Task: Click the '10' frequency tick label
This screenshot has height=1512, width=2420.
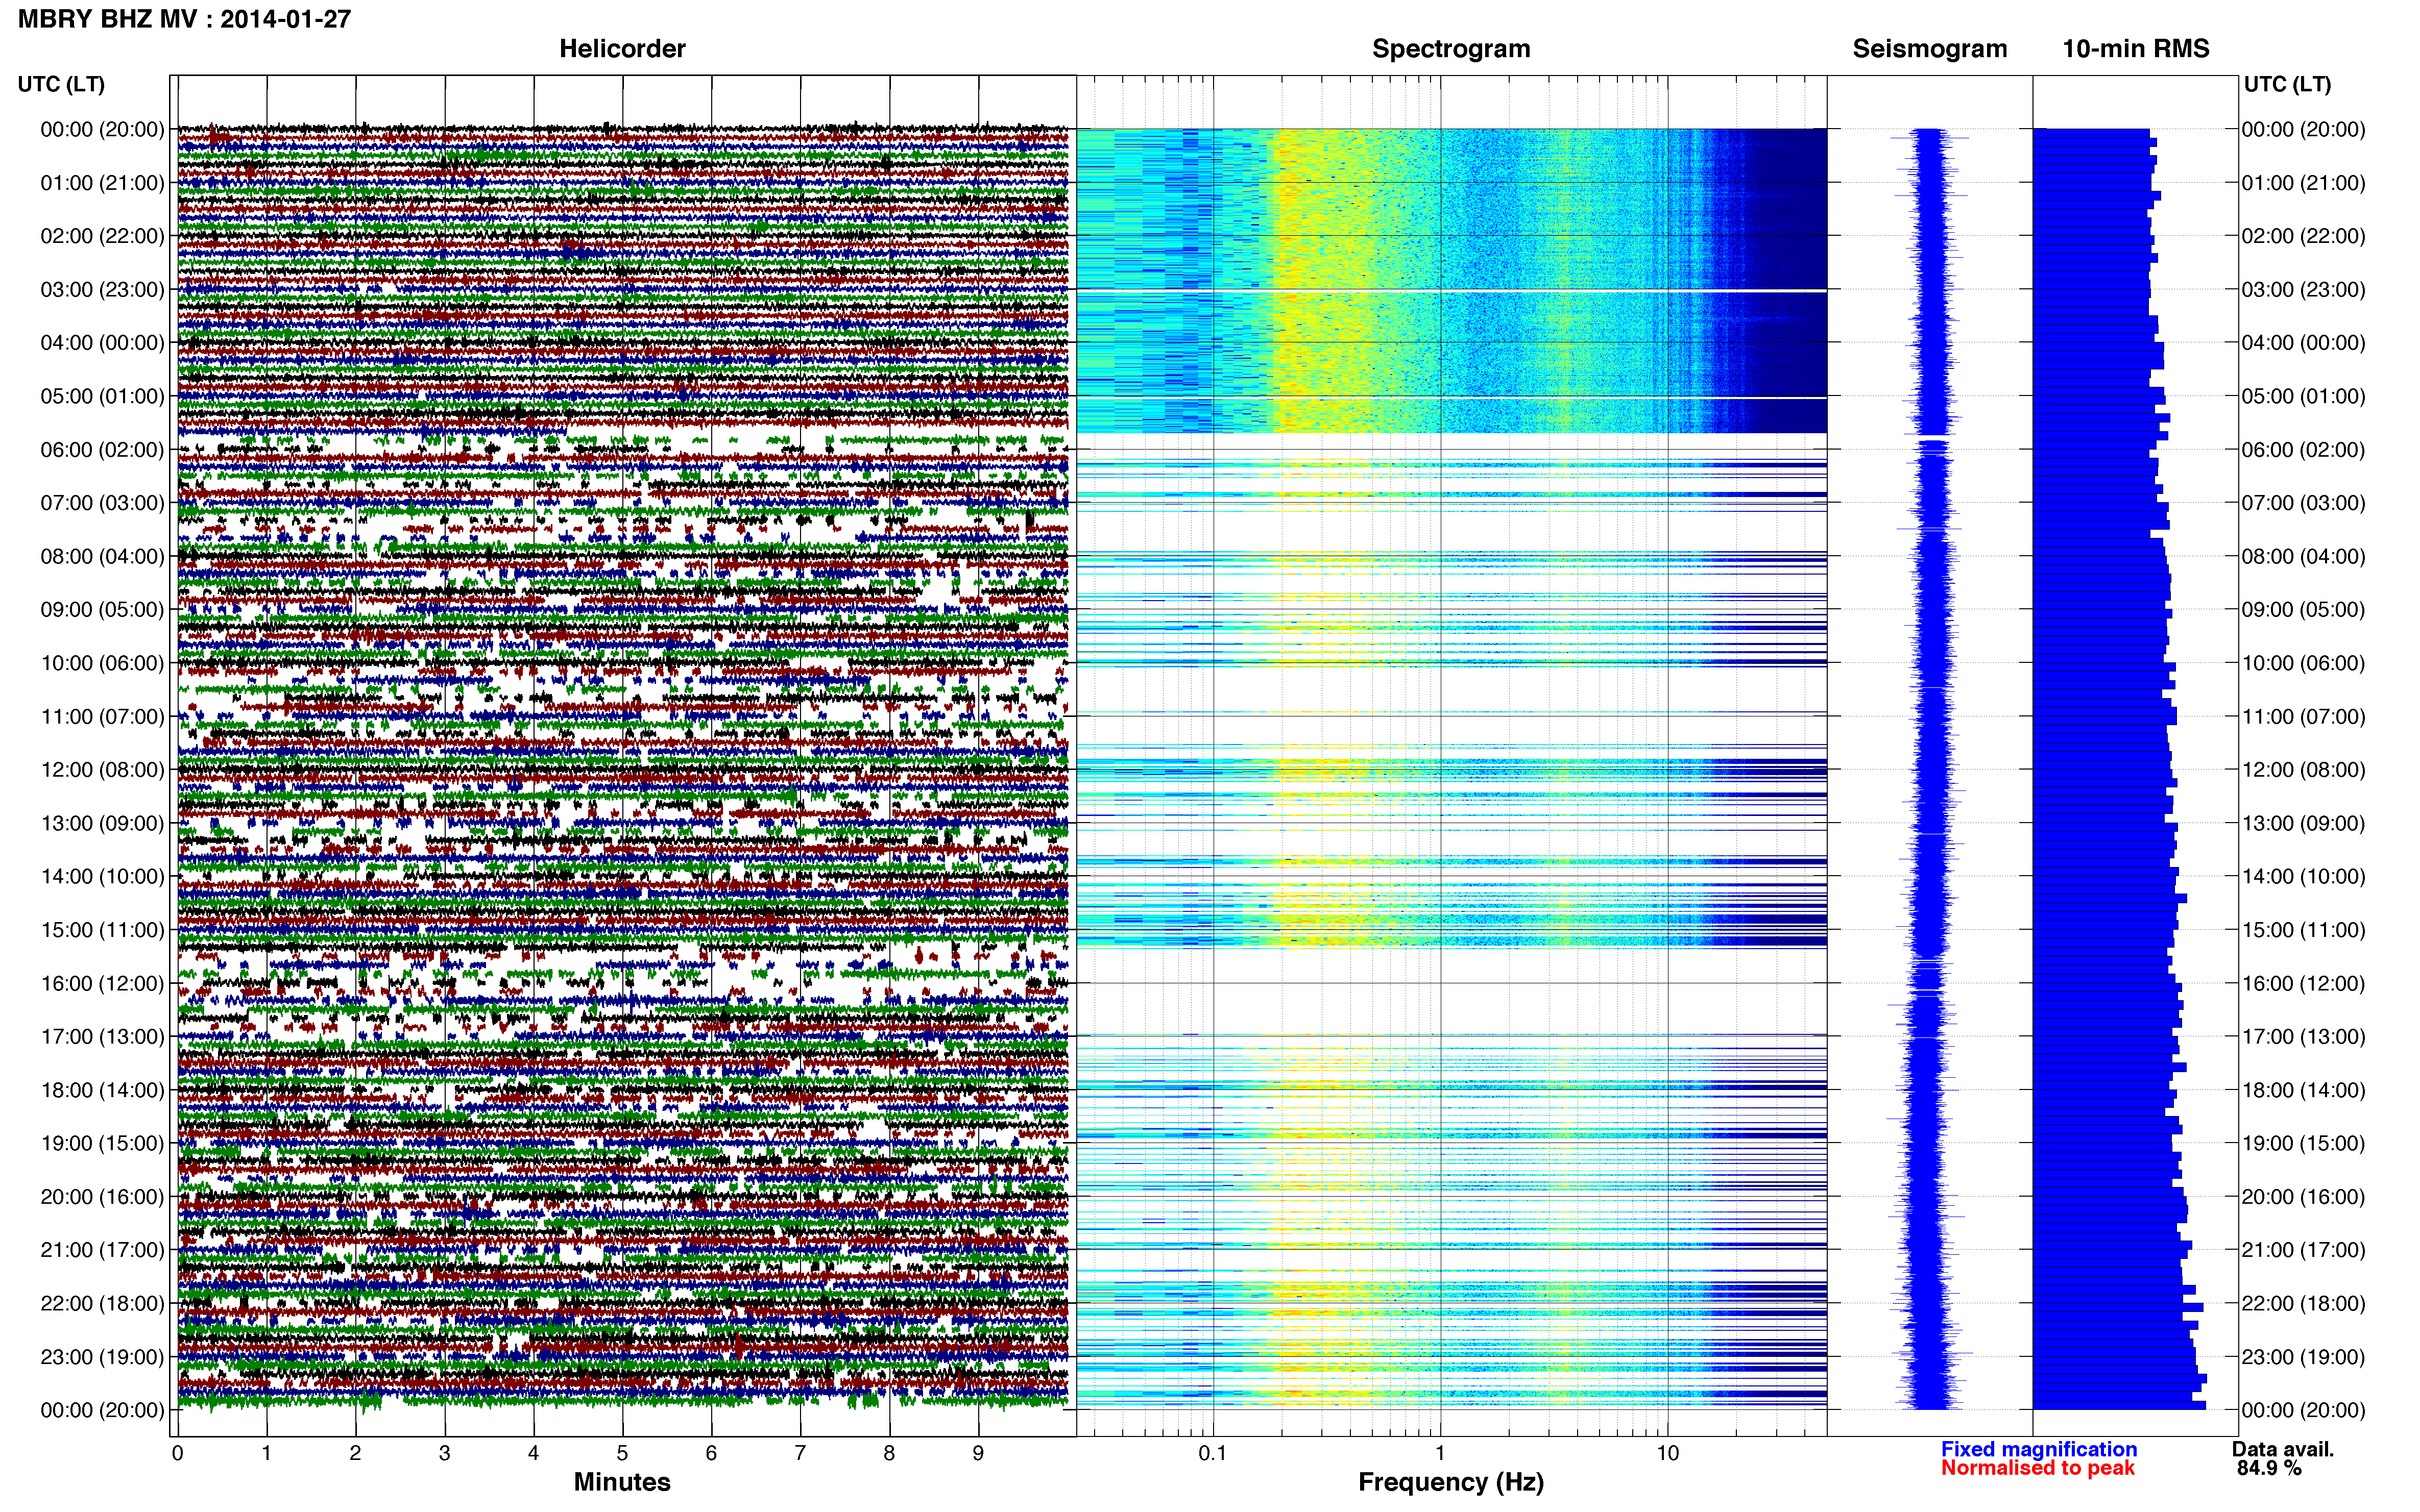Action: 1667,1453
